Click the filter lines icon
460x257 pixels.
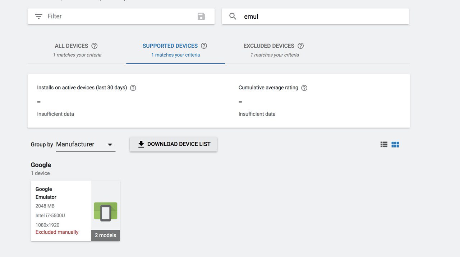pyautogui.click(x=38, y=17)
